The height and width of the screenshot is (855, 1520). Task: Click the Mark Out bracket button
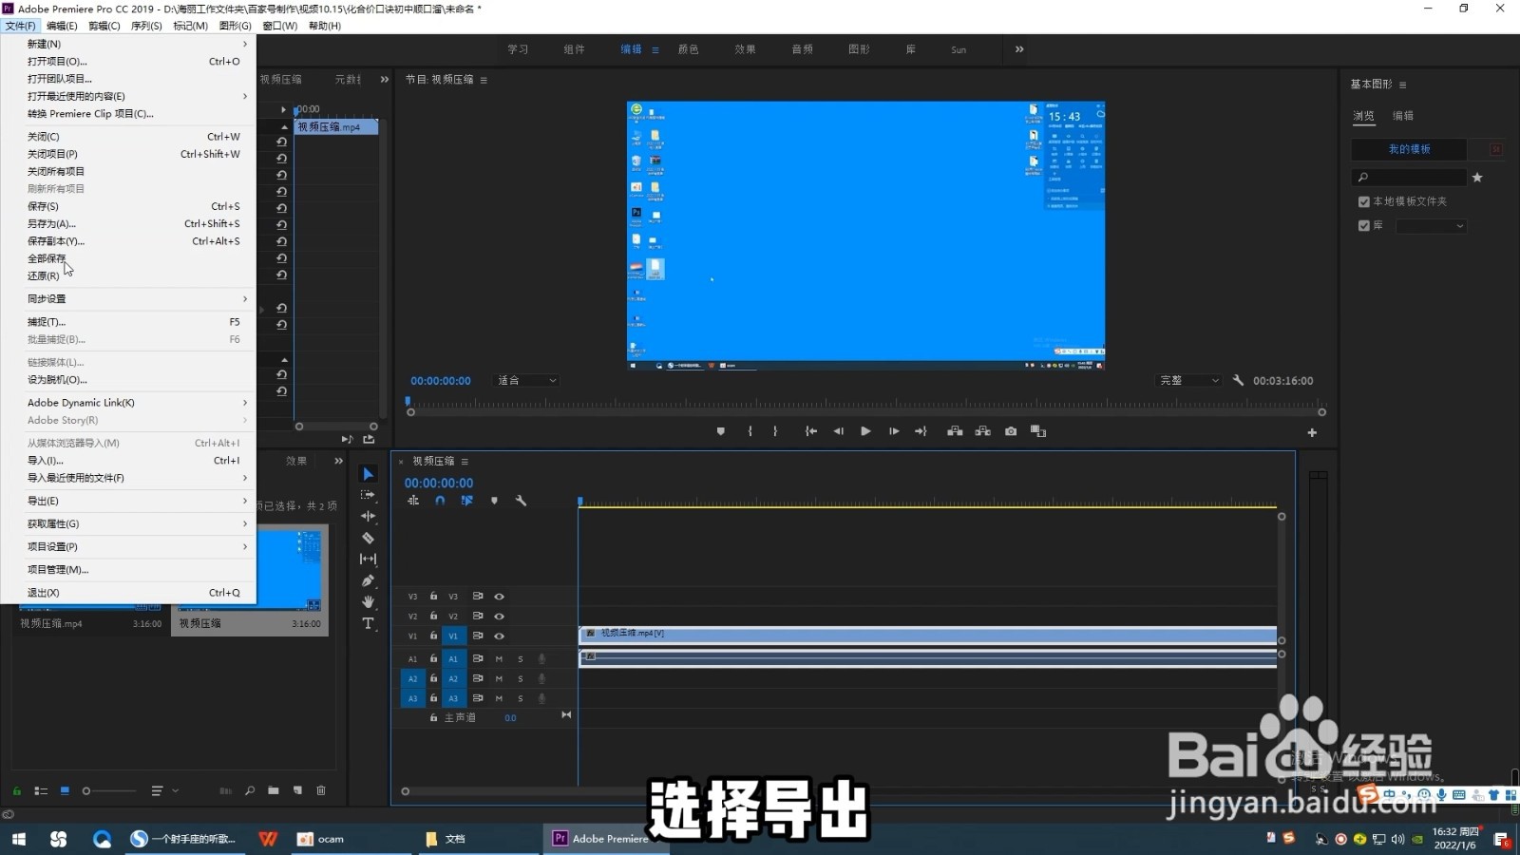point(775,431)
